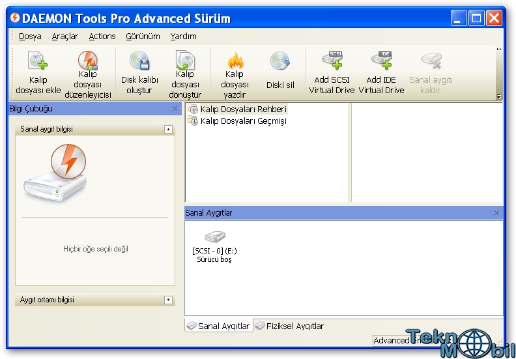
Task: Close the Sanal Aygıtlar panel
Action: [x=496, y=213]
